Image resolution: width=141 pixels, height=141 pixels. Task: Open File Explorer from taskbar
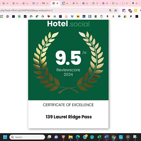(x=70, y=137)
